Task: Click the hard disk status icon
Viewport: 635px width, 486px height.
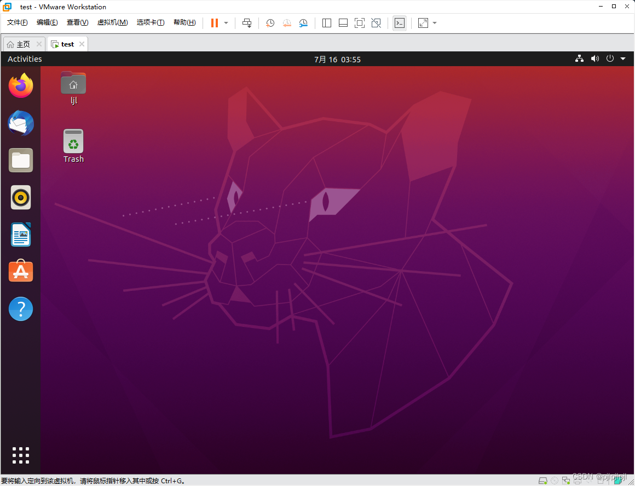Action: [x=543, y=481]
